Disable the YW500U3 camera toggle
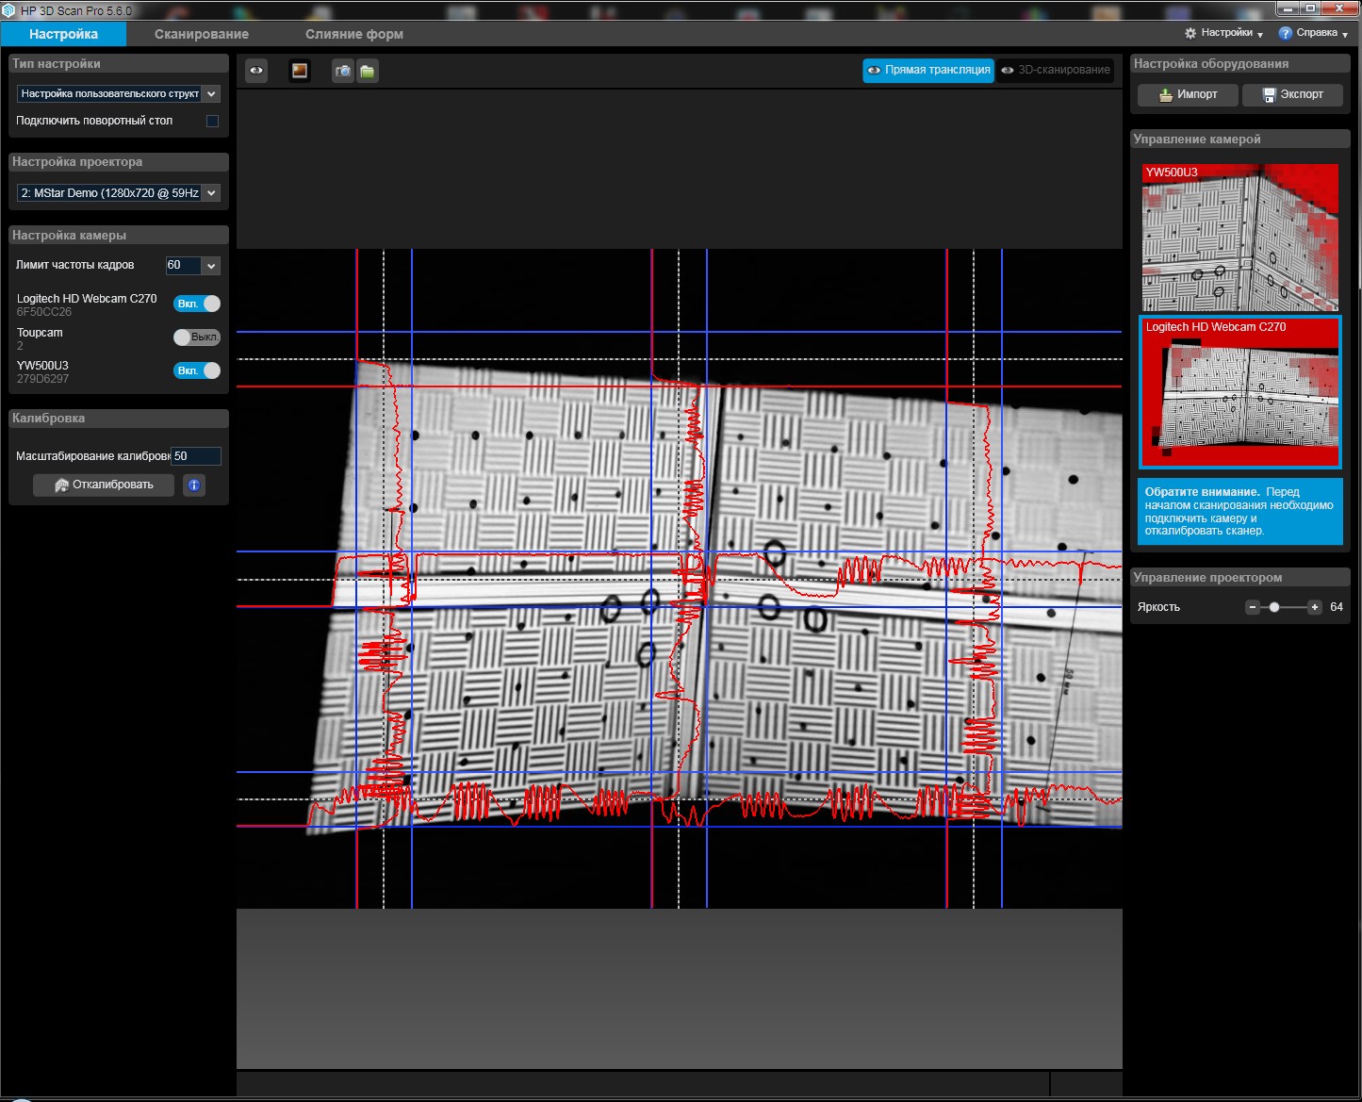This screenshot has height=1102, width=1362. click(x=197, y=370)
